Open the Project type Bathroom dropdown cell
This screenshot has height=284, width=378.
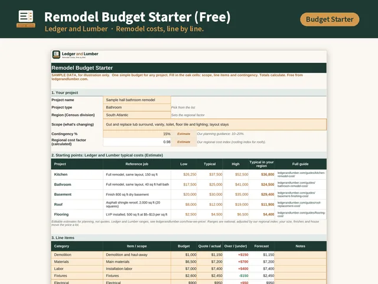point(137,108)
